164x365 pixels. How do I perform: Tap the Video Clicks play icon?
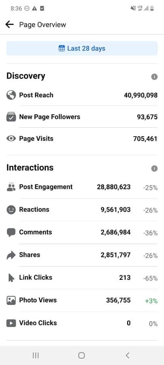(11, 323)
